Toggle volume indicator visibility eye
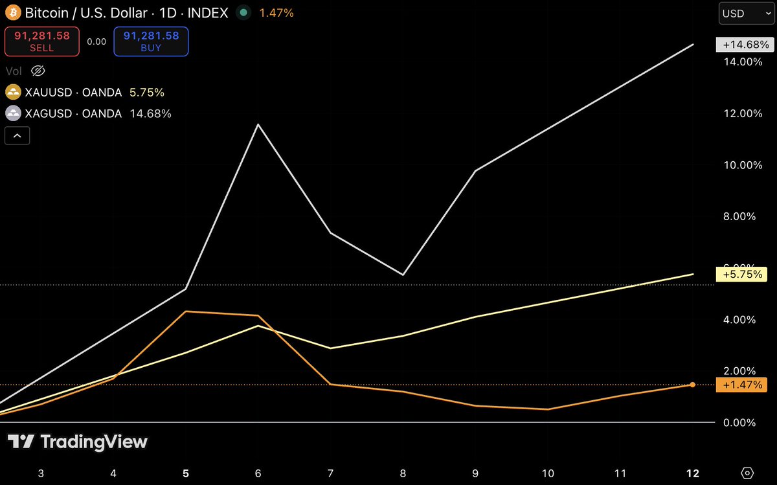This screenshot has height=485, width=777. [x=39, y=71]
